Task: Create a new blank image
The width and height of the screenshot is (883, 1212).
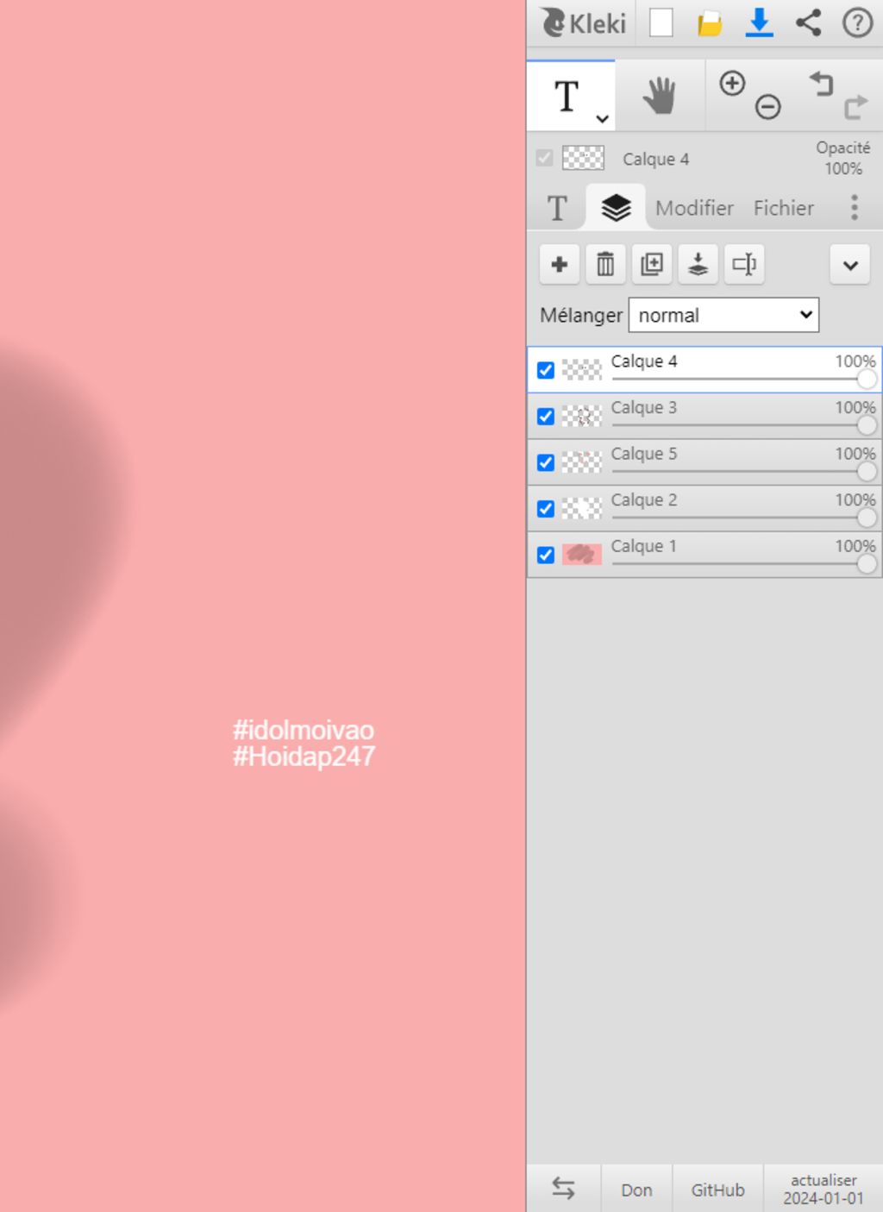Action: 661,22
